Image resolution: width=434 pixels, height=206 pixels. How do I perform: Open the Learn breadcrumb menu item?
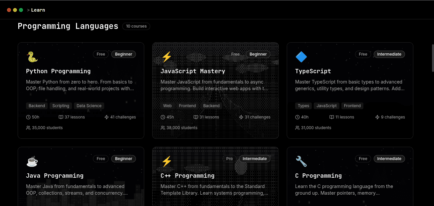pos(38,10)
